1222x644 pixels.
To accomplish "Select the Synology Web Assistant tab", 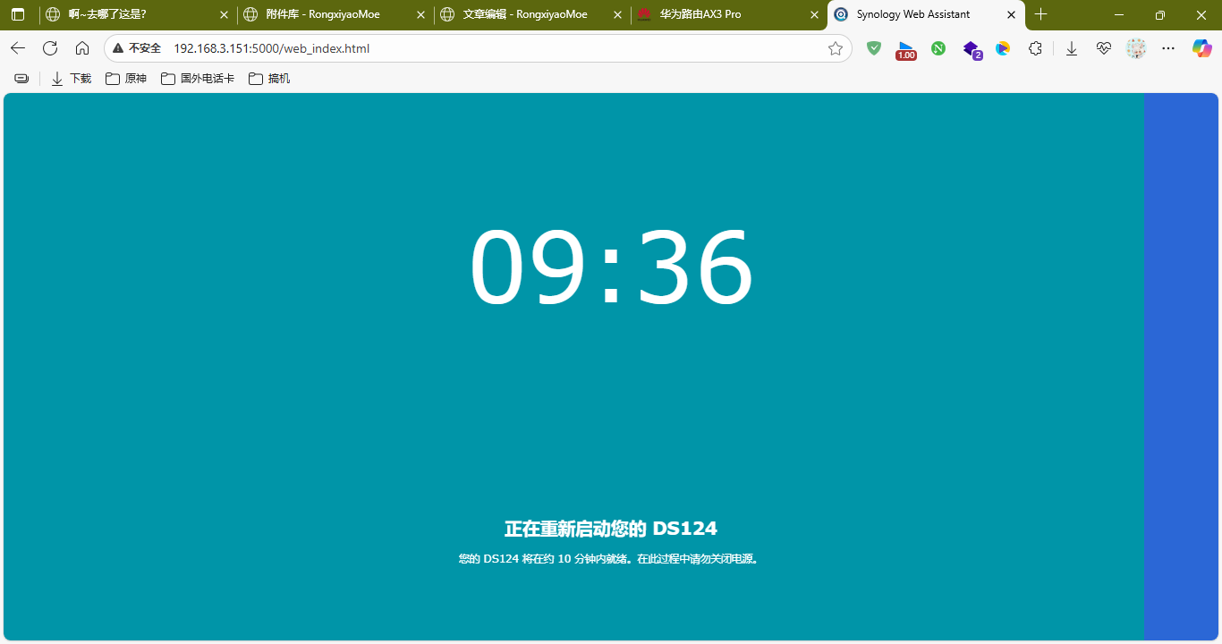I will tap(925, 14).
